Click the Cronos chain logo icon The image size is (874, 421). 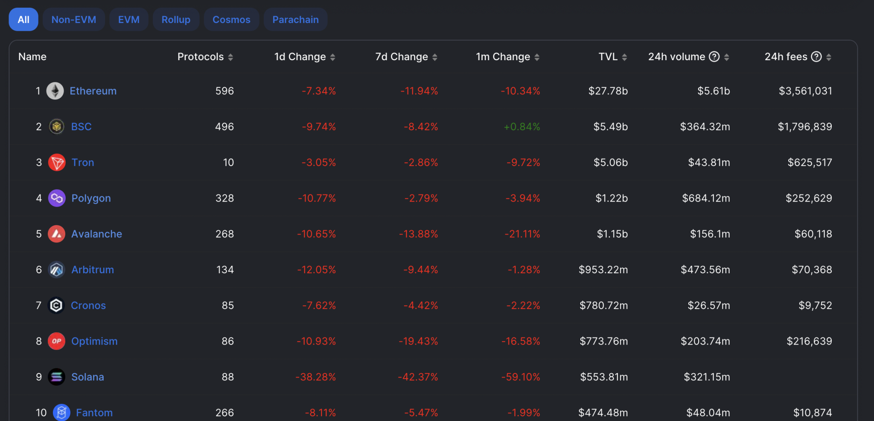pos(56,305)
